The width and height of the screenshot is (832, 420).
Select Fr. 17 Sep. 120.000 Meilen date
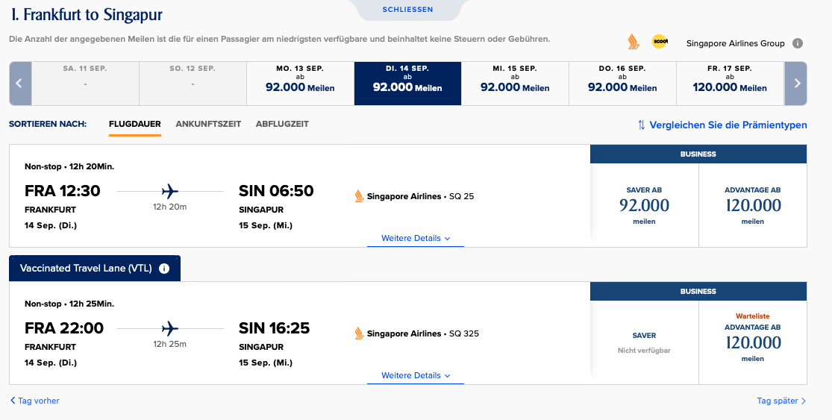[x=730, y=83]
